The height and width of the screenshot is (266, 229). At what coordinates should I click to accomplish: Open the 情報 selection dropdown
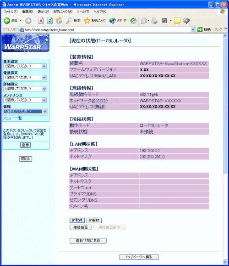(x=25, y=112)
